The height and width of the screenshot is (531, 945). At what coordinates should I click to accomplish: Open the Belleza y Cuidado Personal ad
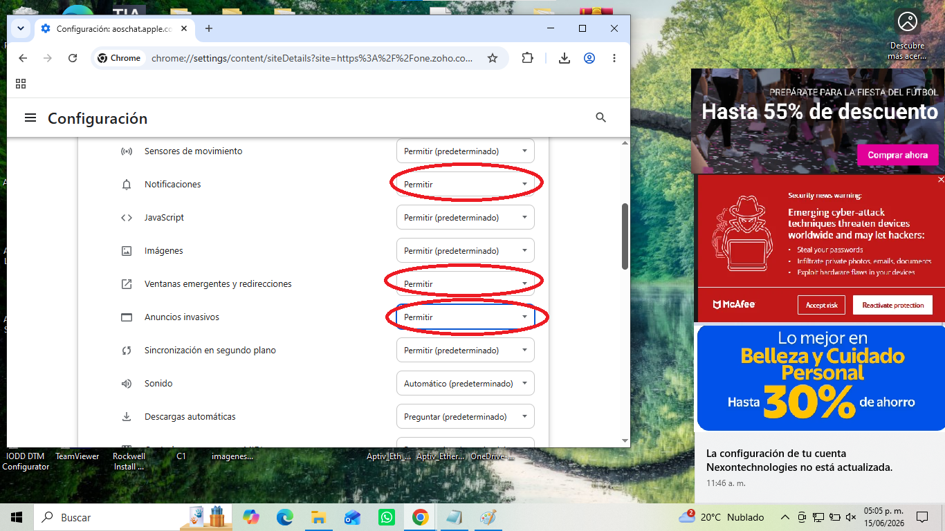821,378
